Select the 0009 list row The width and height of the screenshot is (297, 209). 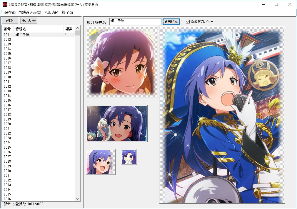tap(39, 72)
